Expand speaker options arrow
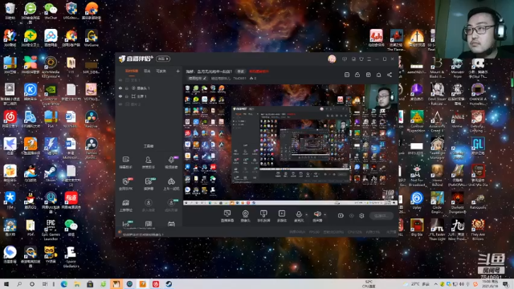The height and width of the screenshot is (289, 514). (x=324, y=215)
